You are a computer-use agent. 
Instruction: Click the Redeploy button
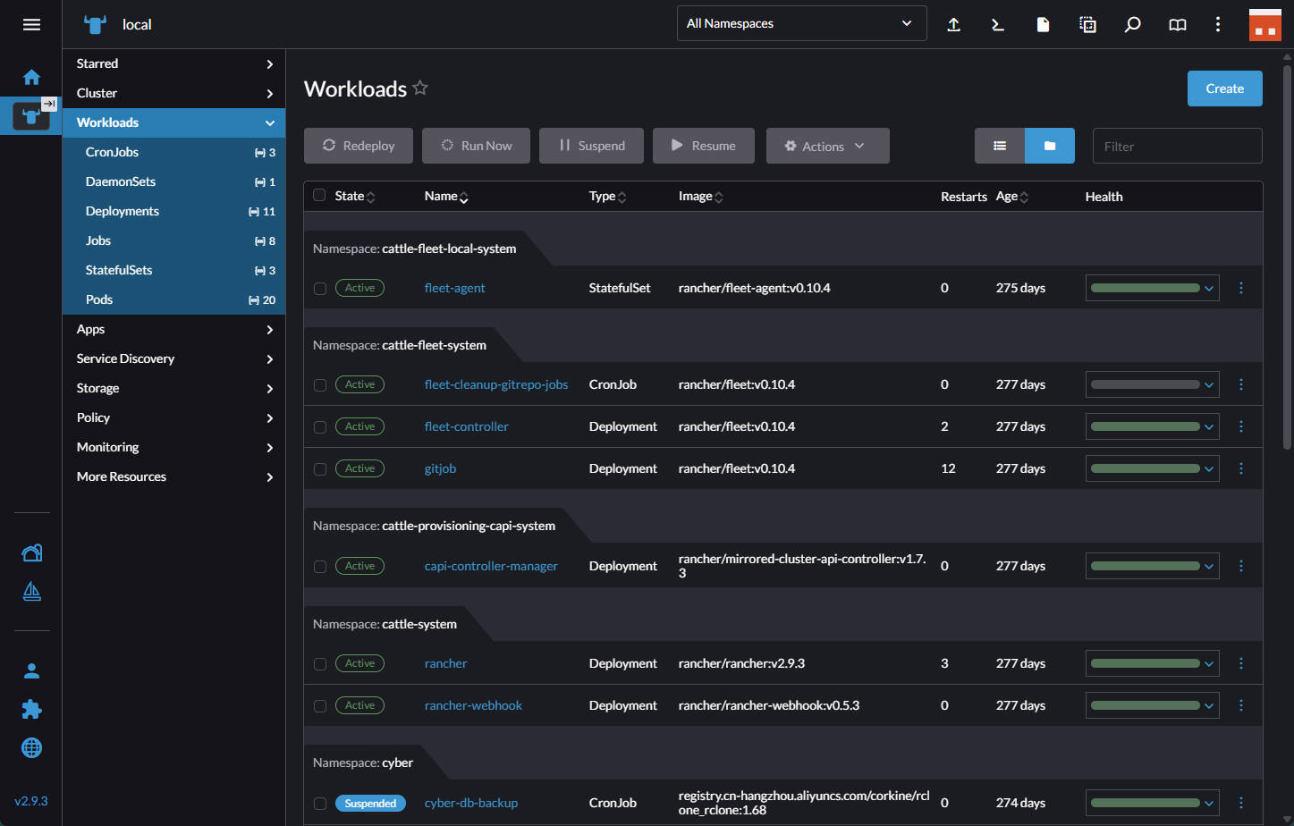[359, 146]
